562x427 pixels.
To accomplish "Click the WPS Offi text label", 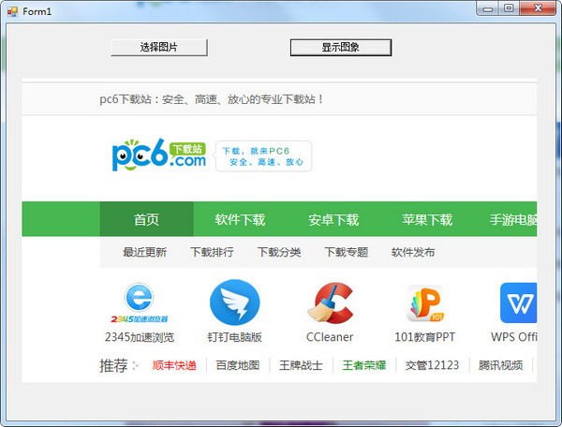I will click(514, 337).
